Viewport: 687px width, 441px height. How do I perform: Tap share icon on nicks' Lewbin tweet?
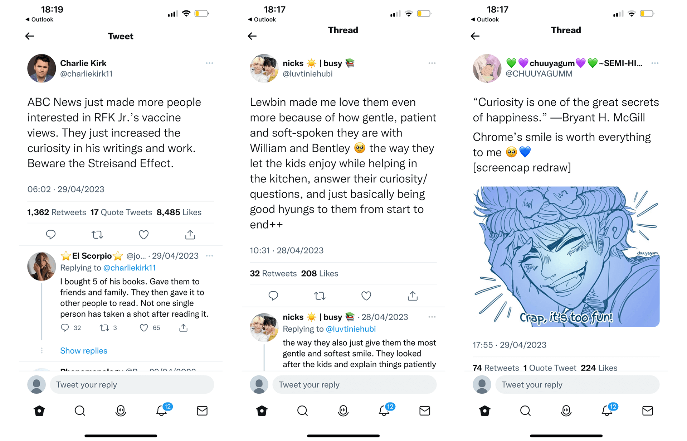413,296
